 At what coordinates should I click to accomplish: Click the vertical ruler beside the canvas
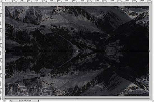[1, 51]
